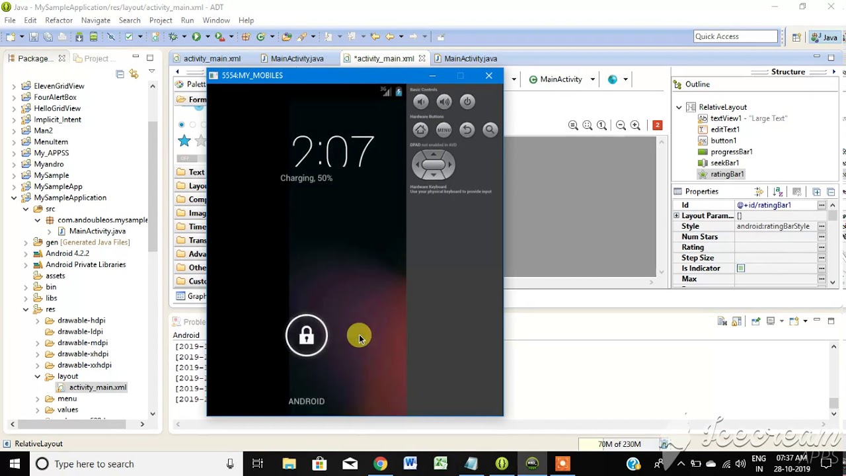Tap the emulator Search hardware button
846x476 pixels.
490,130
